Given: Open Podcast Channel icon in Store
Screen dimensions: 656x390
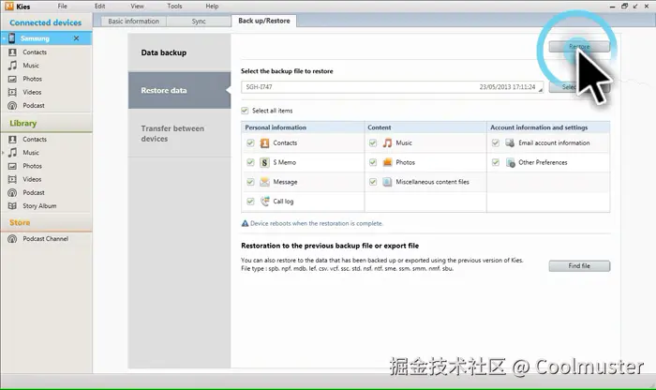Looking at the screenshot, I should coord(12,238).
